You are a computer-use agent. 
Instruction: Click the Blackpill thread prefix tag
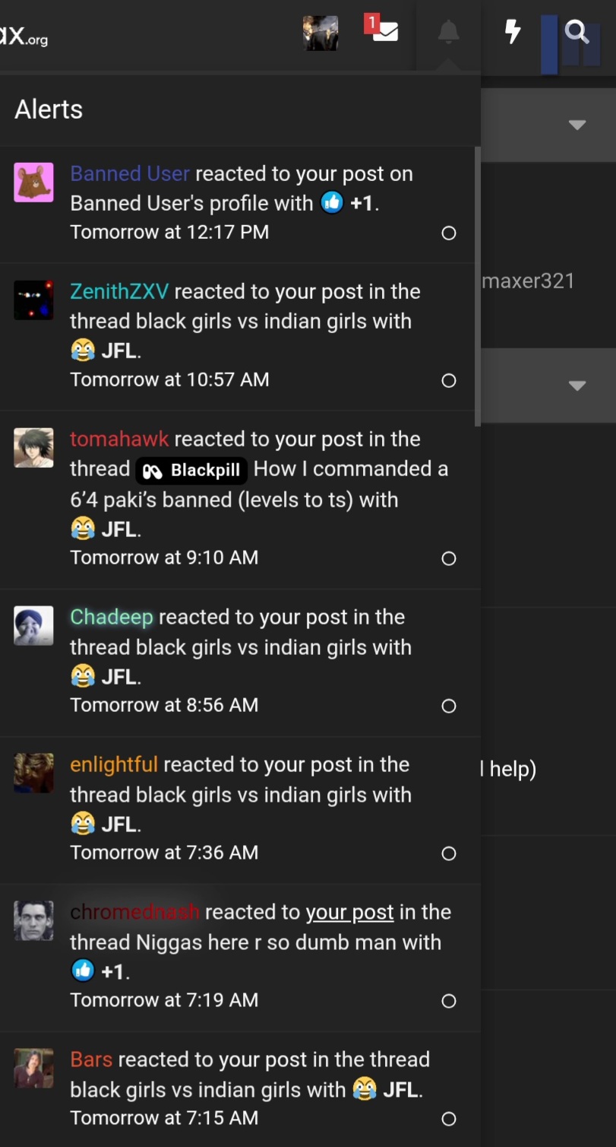191,471
